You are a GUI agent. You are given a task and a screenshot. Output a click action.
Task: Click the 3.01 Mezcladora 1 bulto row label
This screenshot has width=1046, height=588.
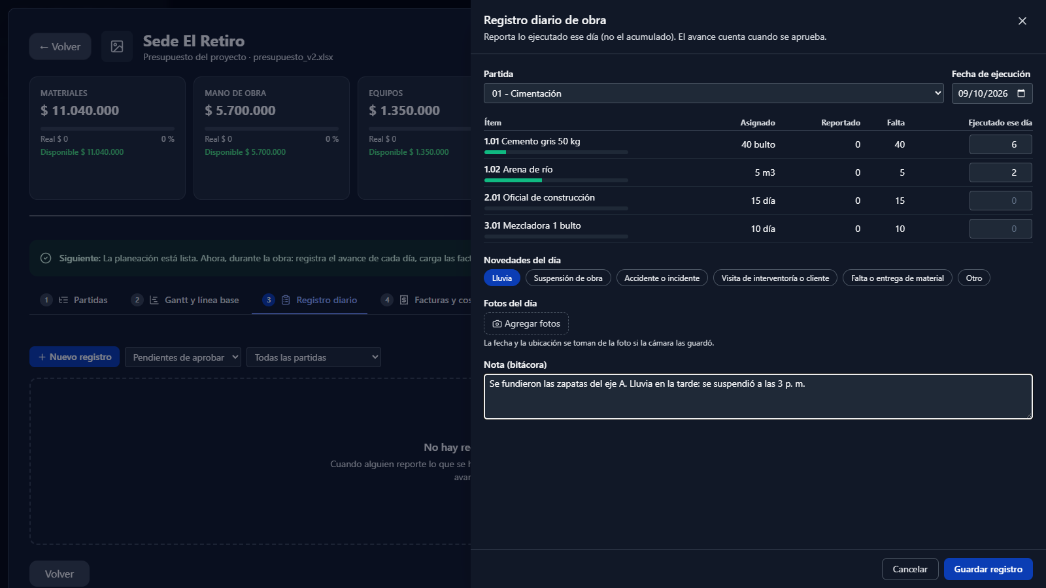pos(533,225)
